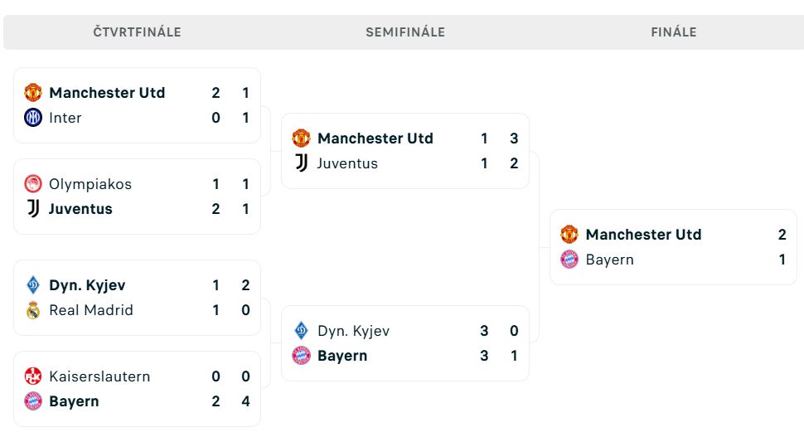Open Olympiakos team name link

click(90, 184)
